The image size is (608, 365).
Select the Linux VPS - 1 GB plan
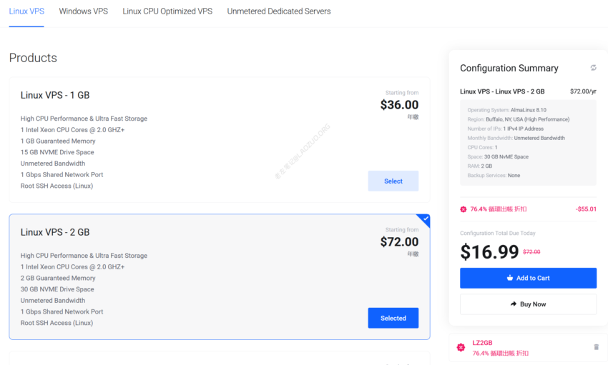coord(393,181)
